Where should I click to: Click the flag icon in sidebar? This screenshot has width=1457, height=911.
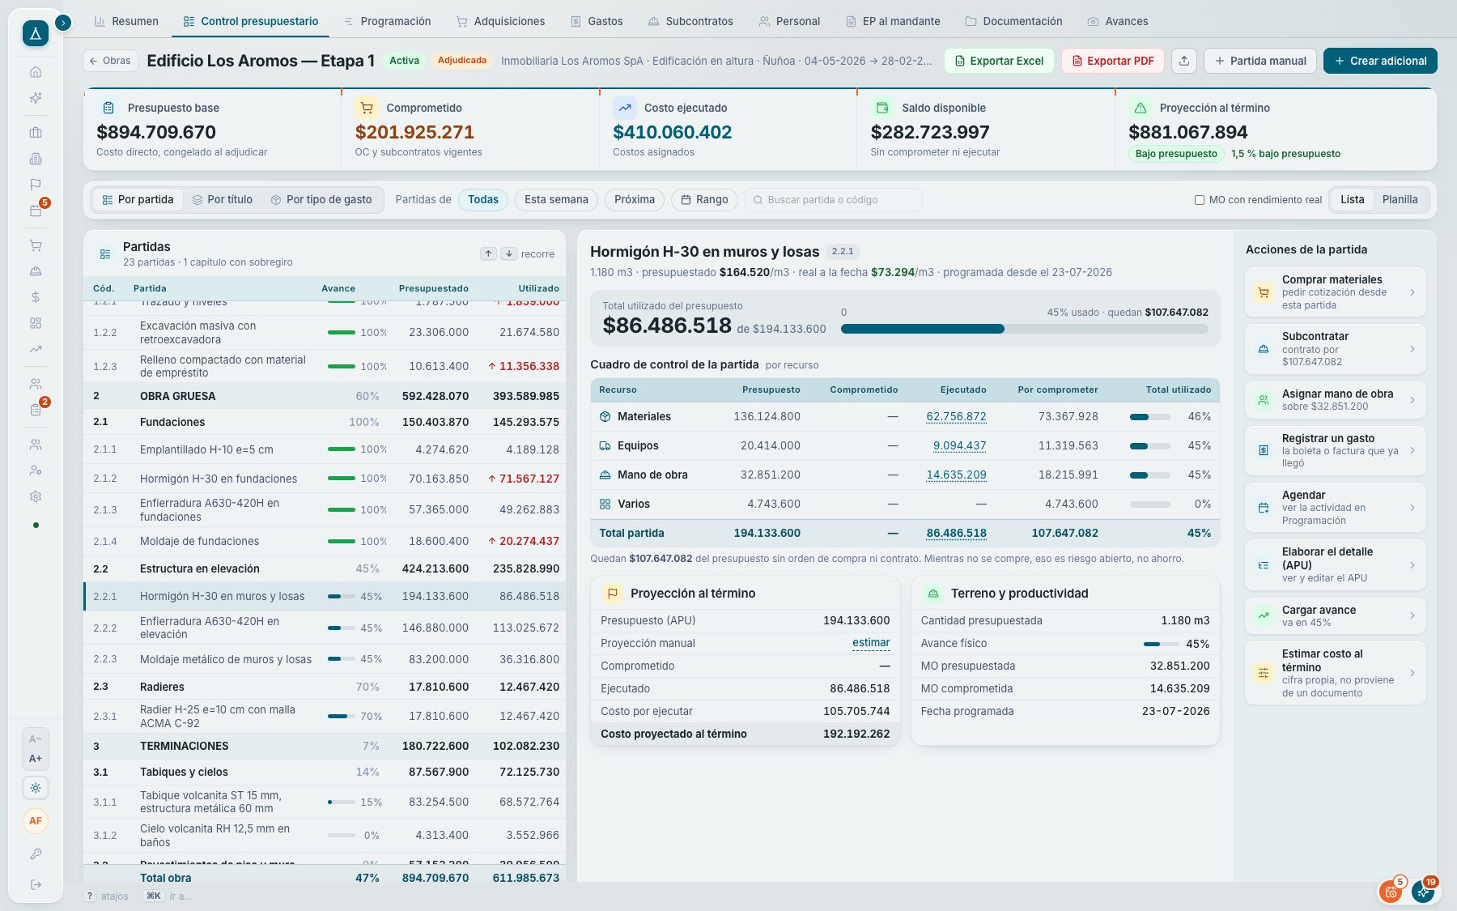pos(36,185)
